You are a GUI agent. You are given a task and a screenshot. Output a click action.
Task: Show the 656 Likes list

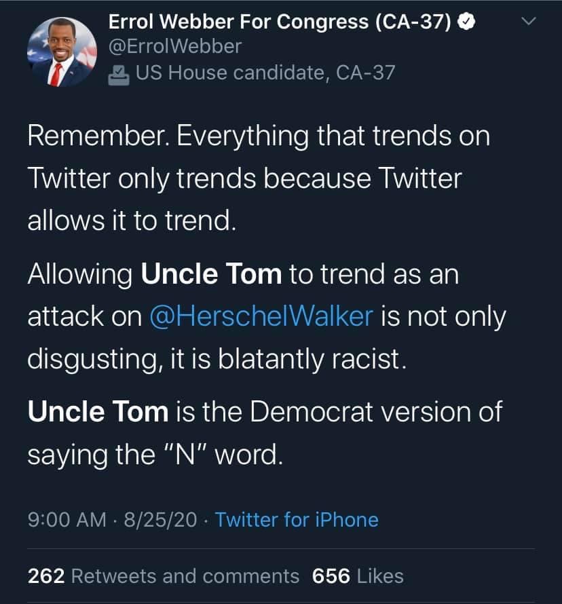[358, 576]
